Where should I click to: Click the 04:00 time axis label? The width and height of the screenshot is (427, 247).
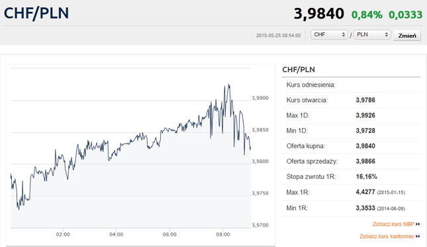(x=117, y=234)
